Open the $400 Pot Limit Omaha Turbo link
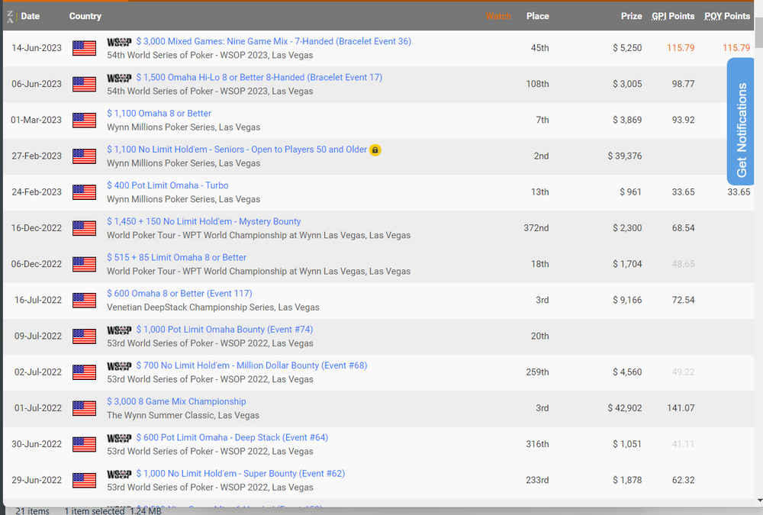Viewport: 763px width, 515px height. (x=167, y=185)
